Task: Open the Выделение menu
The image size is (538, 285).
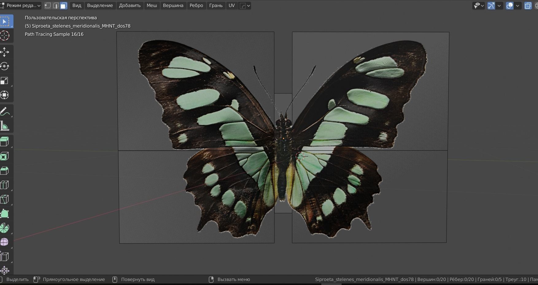Action: coord(100,6)
